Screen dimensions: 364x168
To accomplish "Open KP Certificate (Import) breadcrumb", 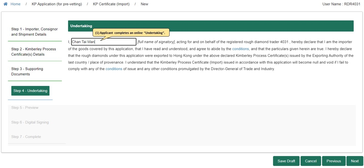I will click(x=111, y=4).
